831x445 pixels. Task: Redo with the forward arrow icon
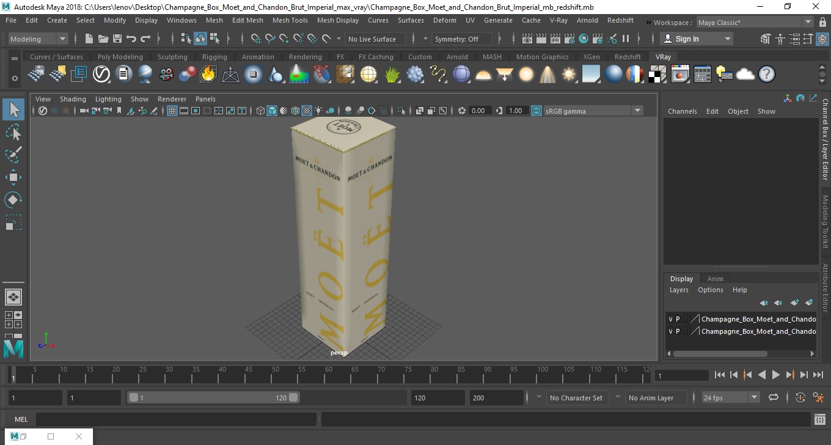coord(145,39)
